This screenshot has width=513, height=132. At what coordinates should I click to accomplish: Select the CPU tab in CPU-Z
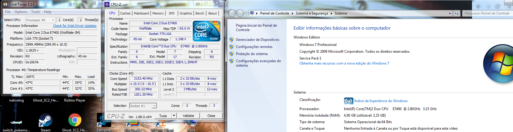112,13
